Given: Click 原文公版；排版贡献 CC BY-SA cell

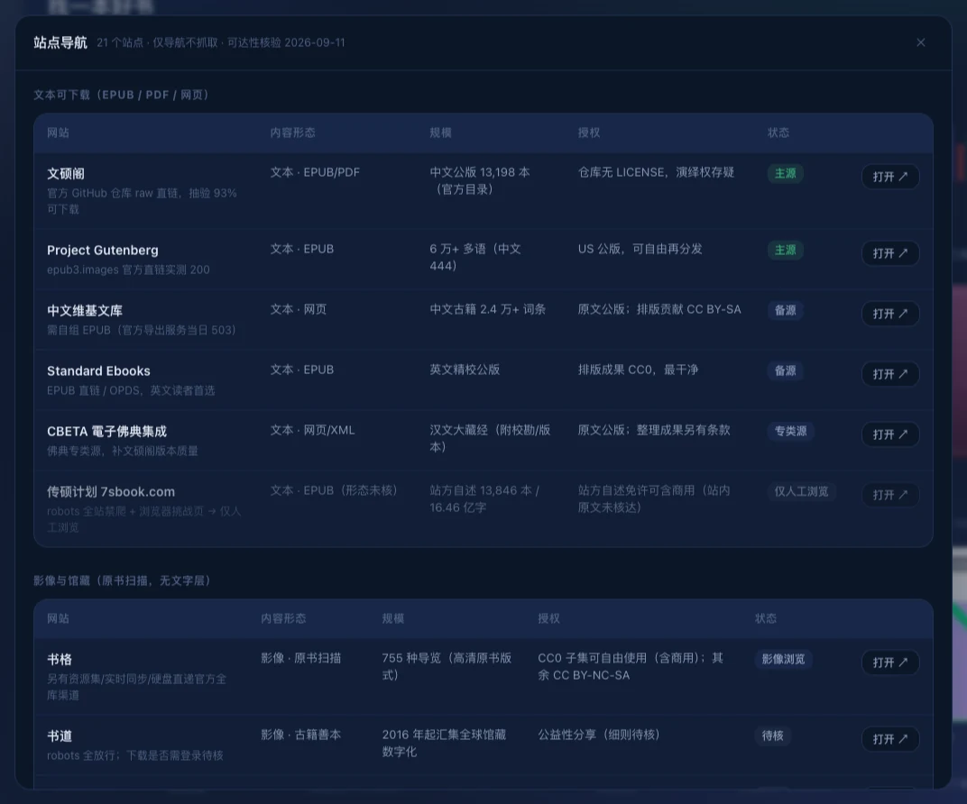Looking at the screenshot, I should click(x=659, y=309).
